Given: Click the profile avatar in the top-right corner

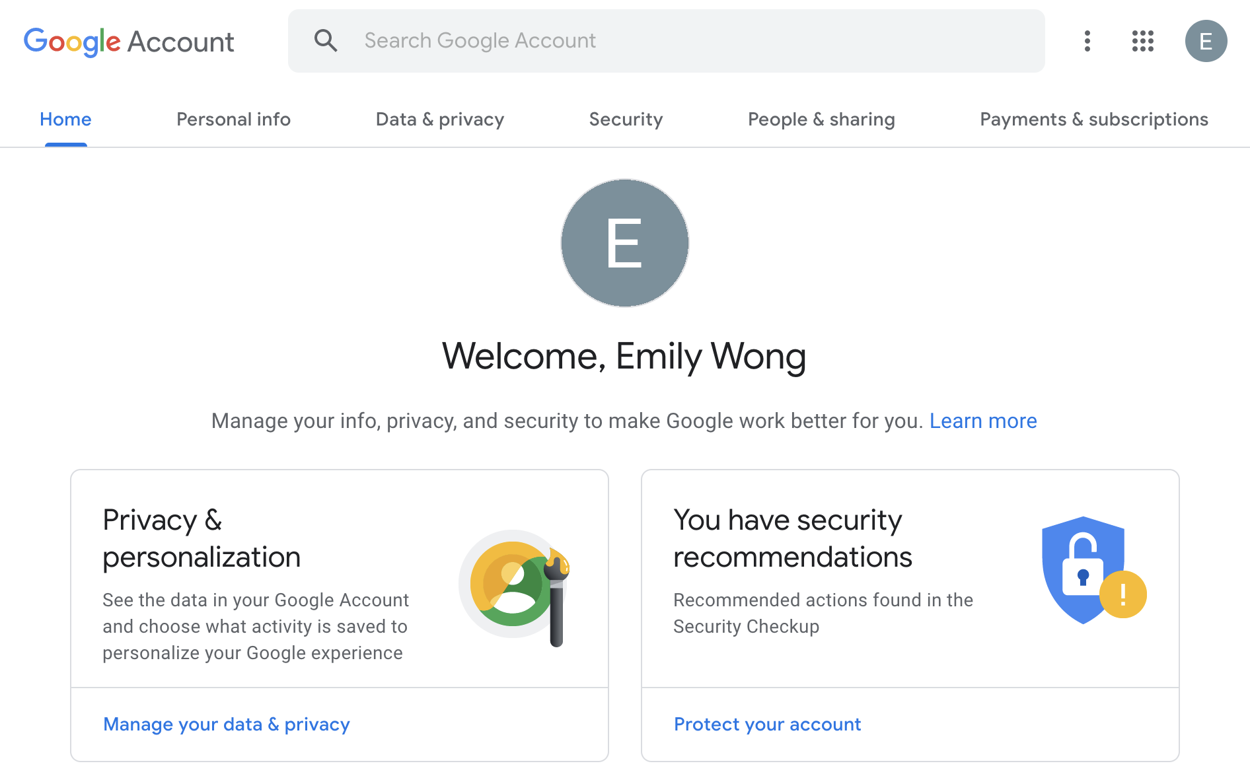Looking at the screenshot, I should (1206, 41).
